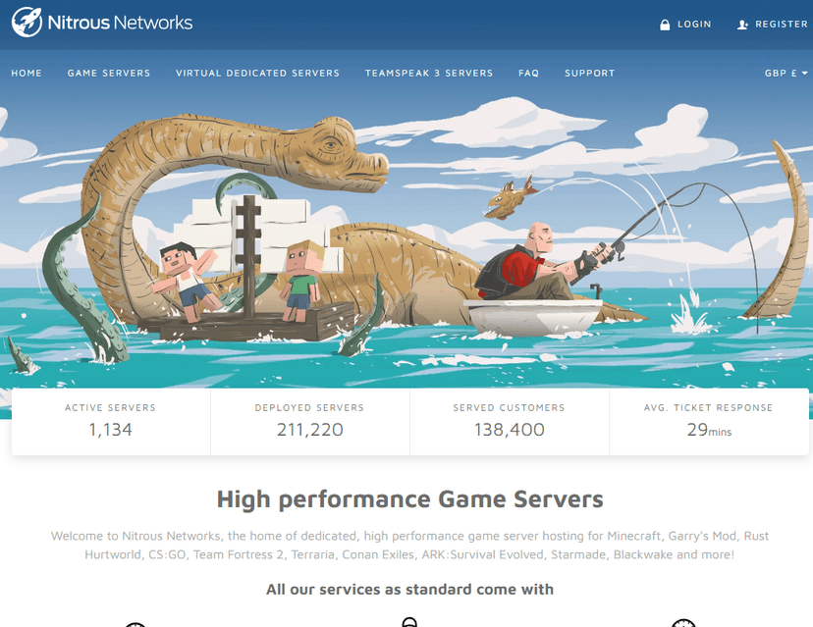Click the Nitrous Networks rocket logo icon

pyautogui.click(x=27, y=23)
